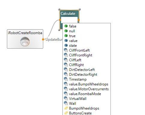The height and width of the screenshot is (115, 145).
Task: Click the blue cube icon beside state
Action: (x=66, y=46)
